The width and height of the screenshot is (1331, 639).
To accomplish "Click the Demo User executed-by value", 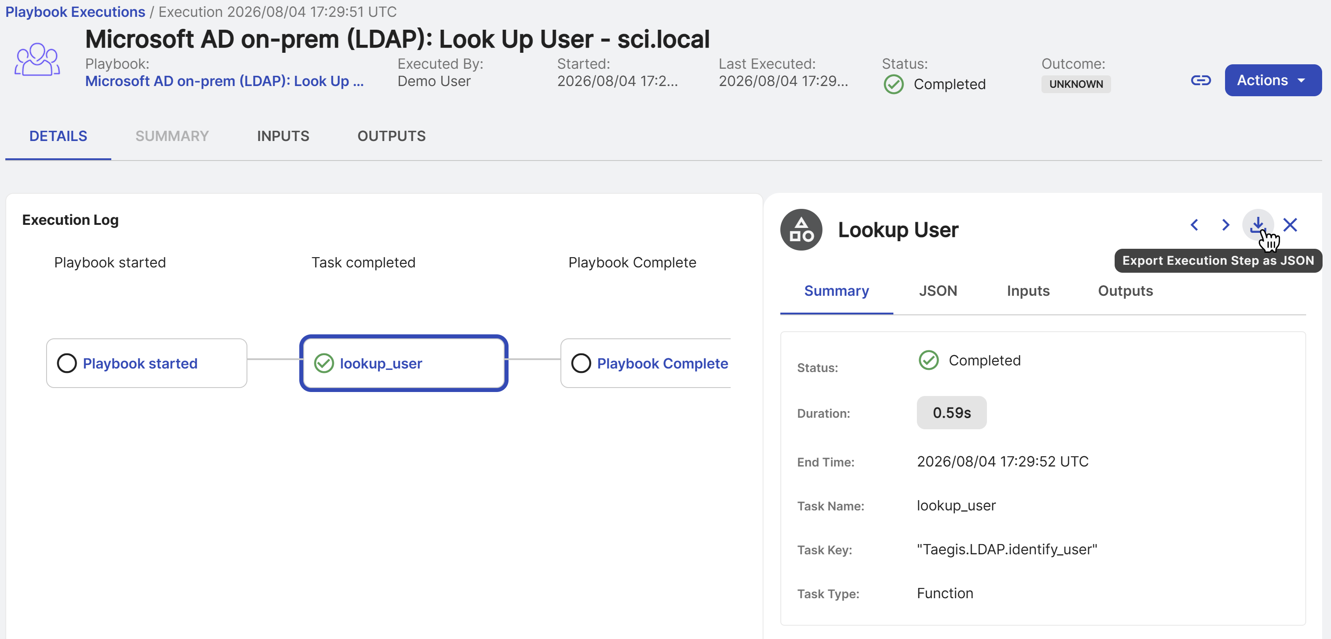I will pos(434,81).
